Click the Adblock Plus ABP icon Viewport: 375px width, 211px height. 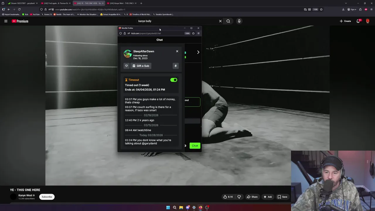366,9
